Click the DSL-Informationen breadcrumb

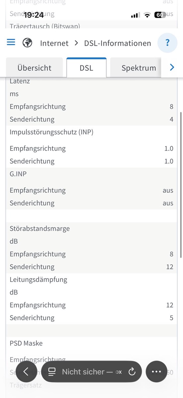(118, 43)
